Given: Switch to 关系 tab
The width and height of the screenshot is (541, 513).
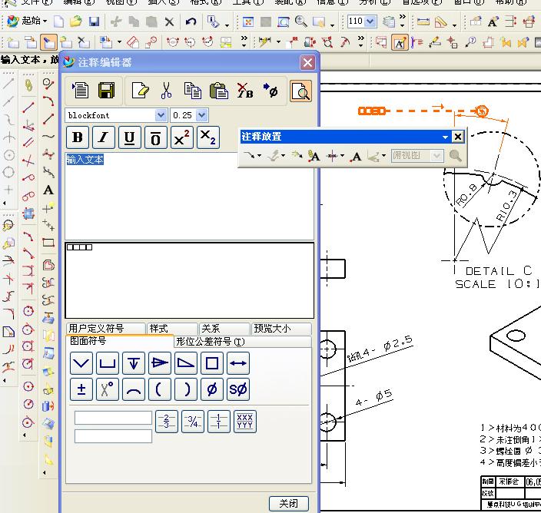Looking at the screenshot, I should coord(224,329).
